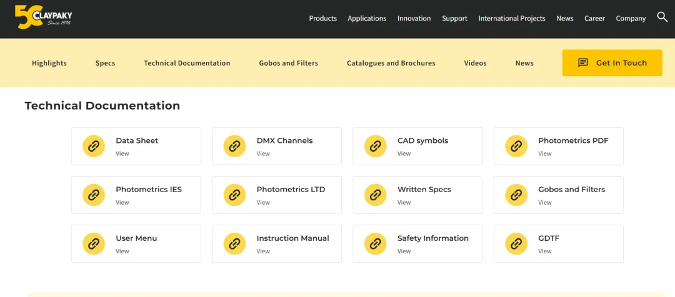
Task: Jump to the Highlights section
Action: tap(49, 63)
